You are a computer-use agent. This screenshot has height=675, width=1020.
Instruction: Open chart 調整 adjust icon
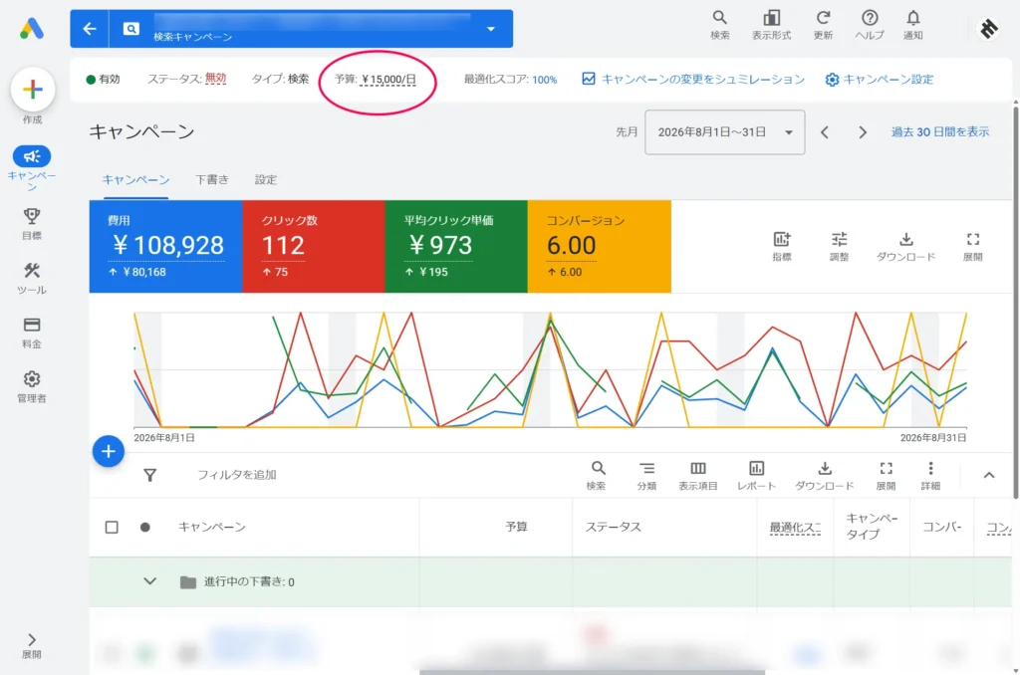[839, 246]
